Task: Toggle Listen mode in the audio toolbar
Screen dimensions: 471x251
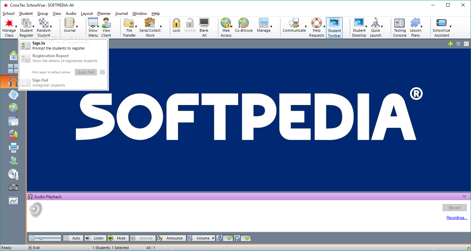Action: [x=95, y=238]
